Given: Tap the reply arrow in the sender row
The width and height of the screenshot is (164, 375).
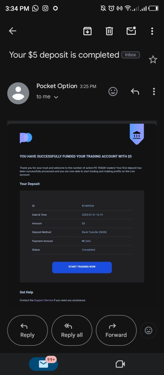Looking at the screenshot, I should pos(135,91).
